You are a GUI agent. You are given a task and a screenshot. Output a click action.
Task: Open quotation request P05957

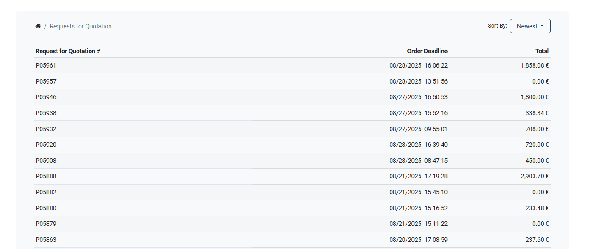(x=46, y=81)
